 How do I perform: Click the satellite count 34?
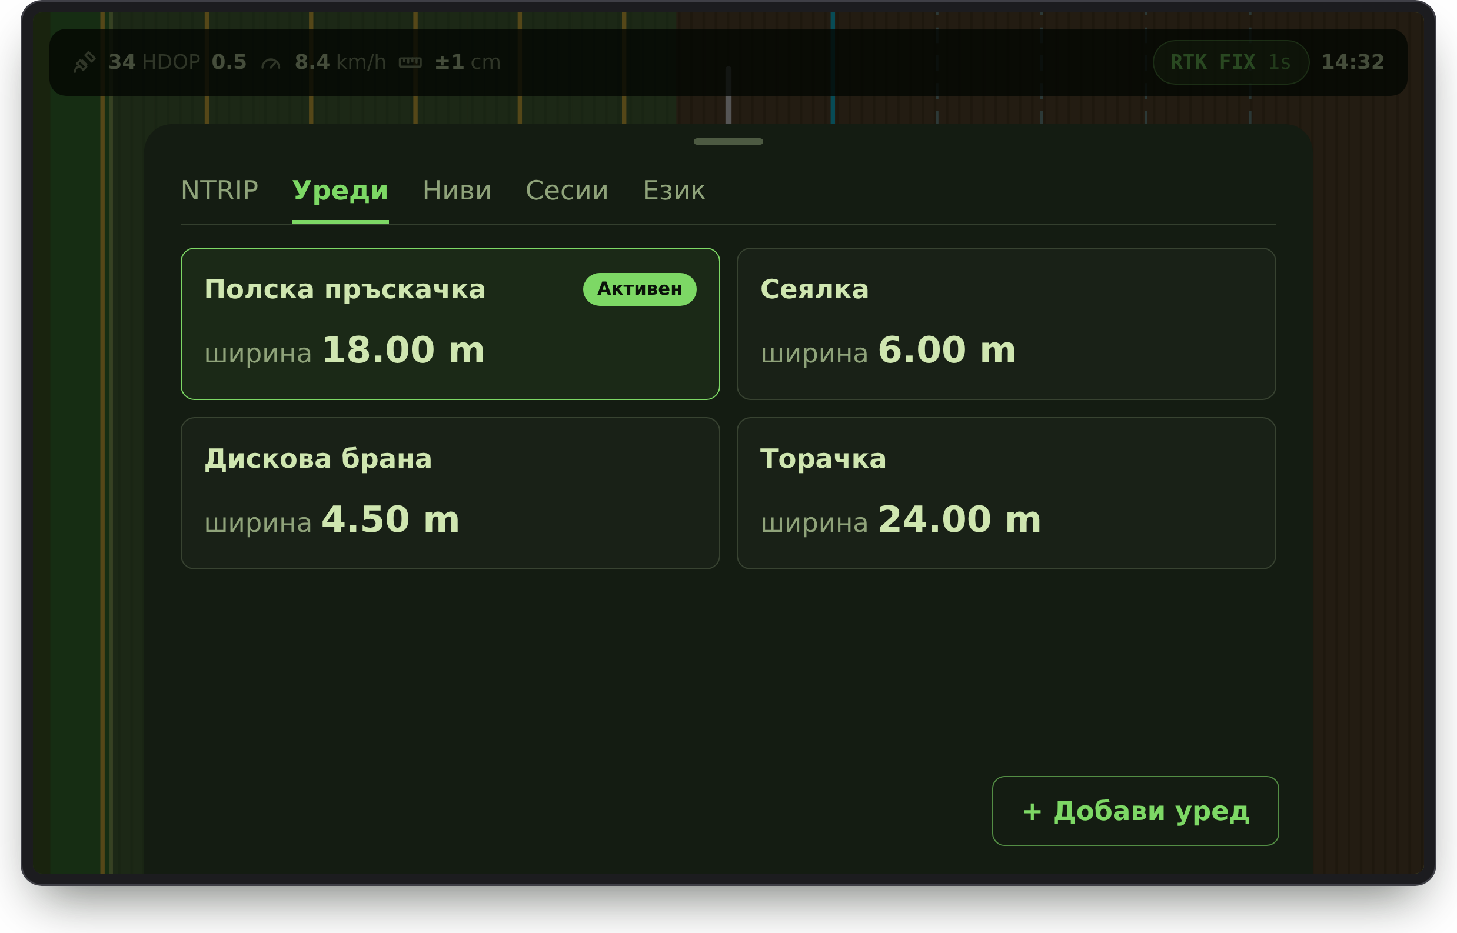[122, 62]
